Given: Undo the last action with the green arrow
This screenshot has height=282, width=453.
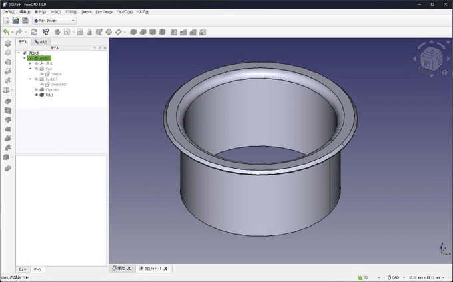Looking at the screenshot, I should click(6, 32).
